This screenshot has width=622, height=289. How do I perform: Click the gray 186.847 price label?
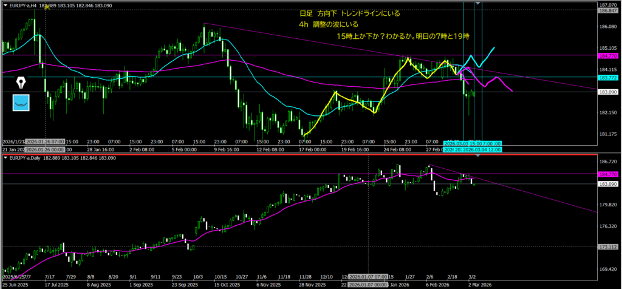(609, 11)
